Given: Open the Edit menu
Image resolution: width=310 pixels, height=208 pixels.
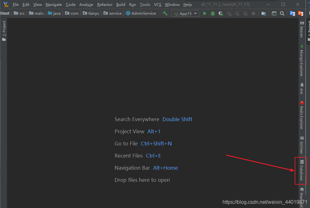Looking at the screenshot, I should click(x=26, y=5).
